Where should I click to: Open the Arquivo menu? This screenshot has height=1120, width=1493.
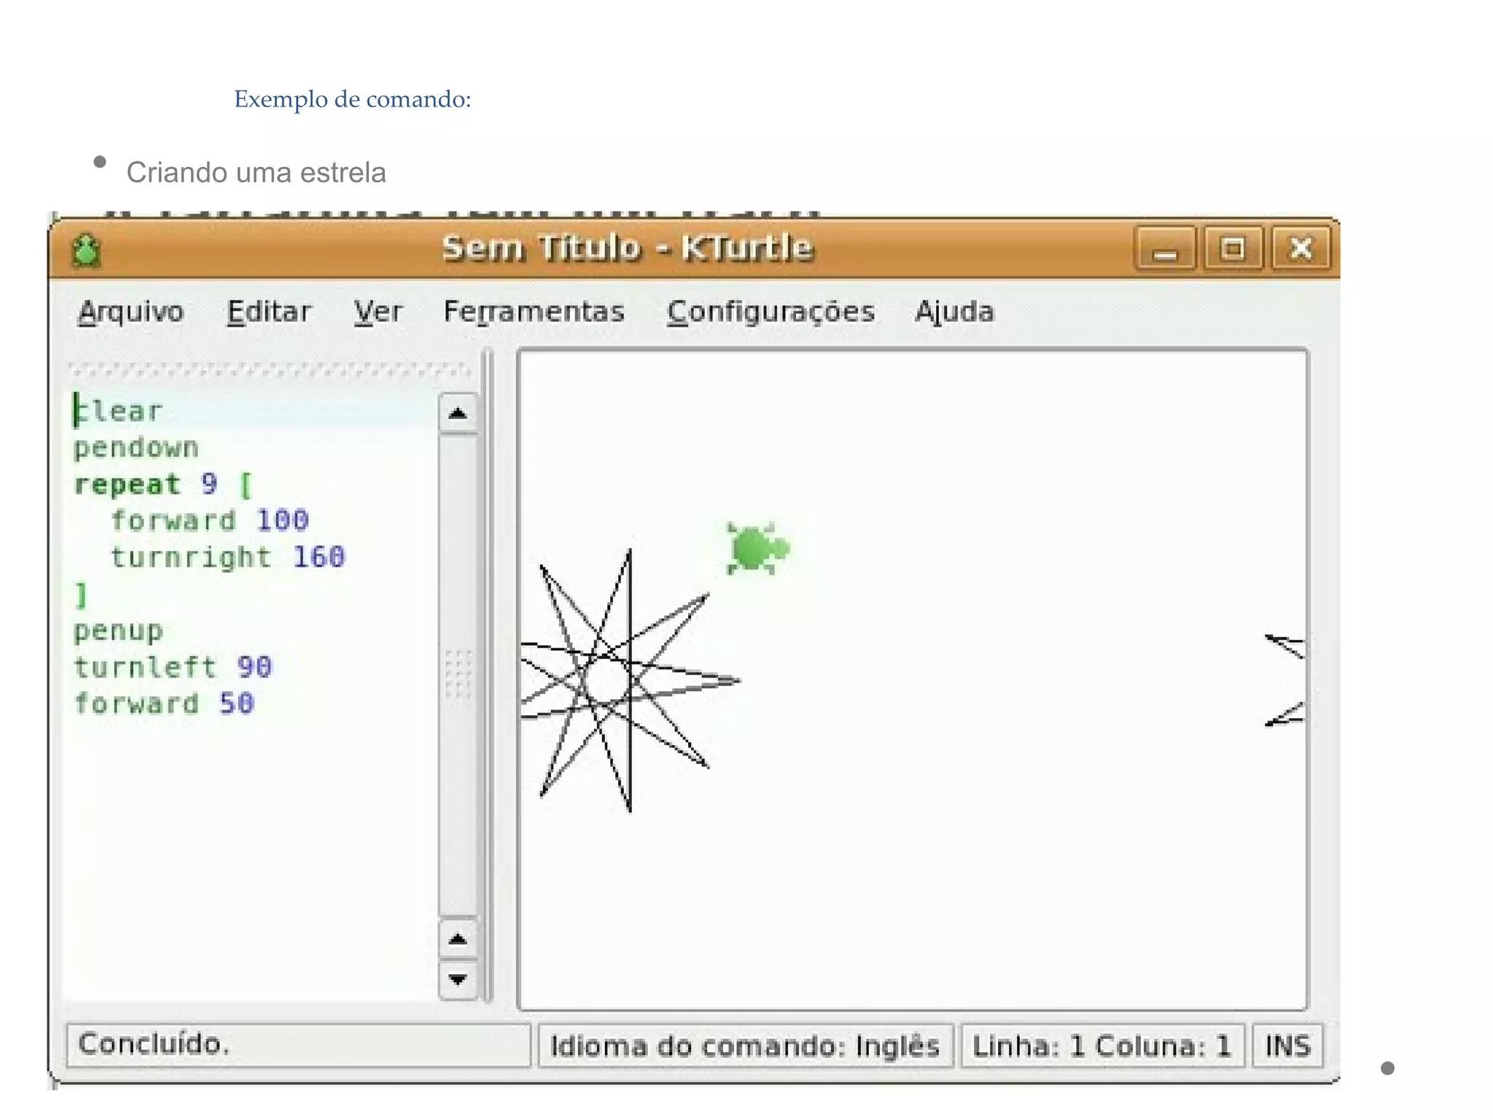click(131, 312)
